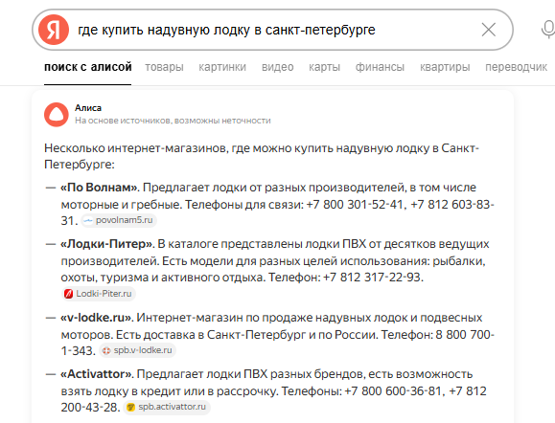This screenshot has width=555, height=423.
Task: Open the spb.v-lodke.ru source link
Action: coord(137,350)
